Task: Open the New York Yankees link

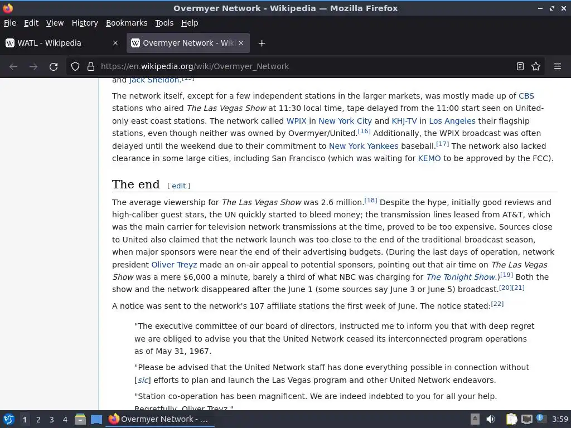Action: pyautogui.click(x=364, y=147)
